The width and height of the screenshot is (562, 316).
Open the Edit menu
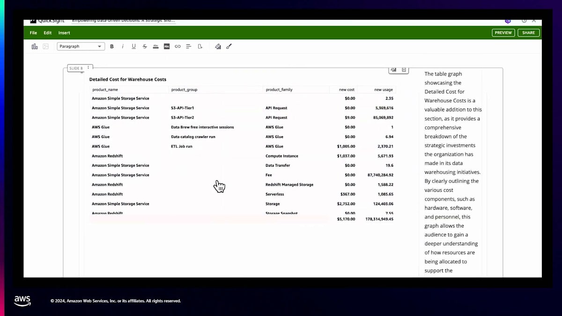48,33
